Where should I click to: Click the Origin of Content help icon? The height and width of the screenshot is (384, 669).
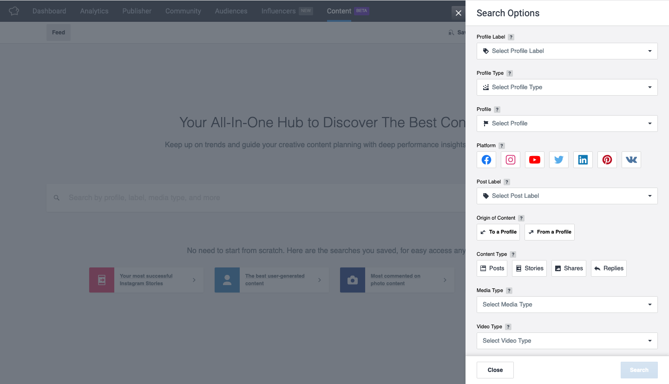(521, 218)
